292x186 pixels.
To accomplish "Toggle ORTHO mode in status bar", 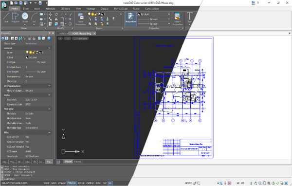I will [90, 183].
